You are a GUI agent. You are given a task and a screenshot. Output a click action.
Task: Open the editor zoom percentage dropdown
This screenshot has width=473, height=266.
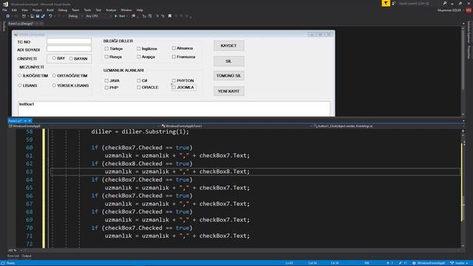pos(15,250)
